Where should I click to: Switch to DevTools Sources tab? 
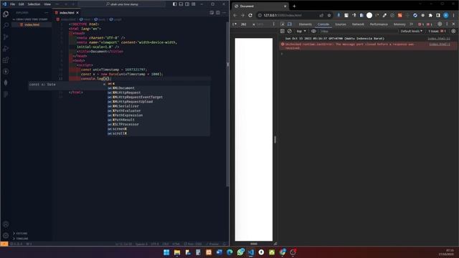tap(341, 24)
